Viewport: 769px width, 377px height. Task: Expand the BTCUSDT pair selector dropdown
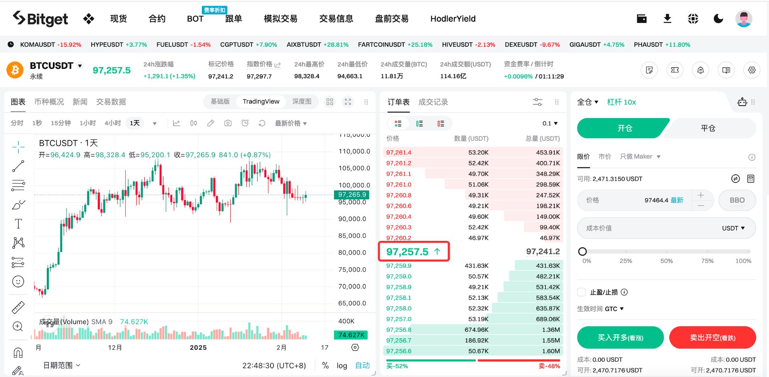(x=80, y=66)
